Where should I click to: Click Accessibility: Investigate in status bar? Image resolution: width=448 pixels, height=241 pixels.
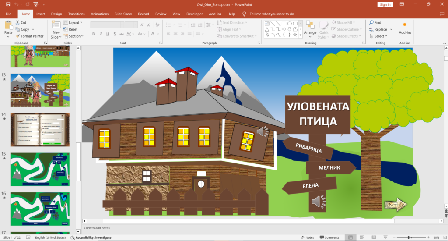click(x=91, y=237)
